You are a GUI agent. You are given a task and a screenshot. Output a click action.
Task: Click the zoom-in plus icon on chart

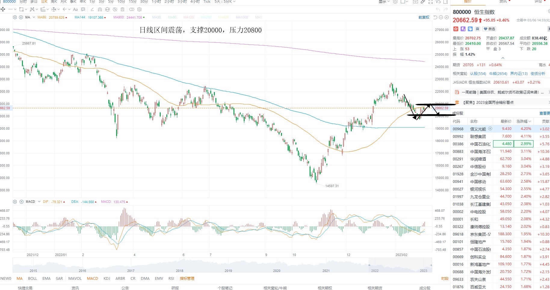[x=447, y=17]
